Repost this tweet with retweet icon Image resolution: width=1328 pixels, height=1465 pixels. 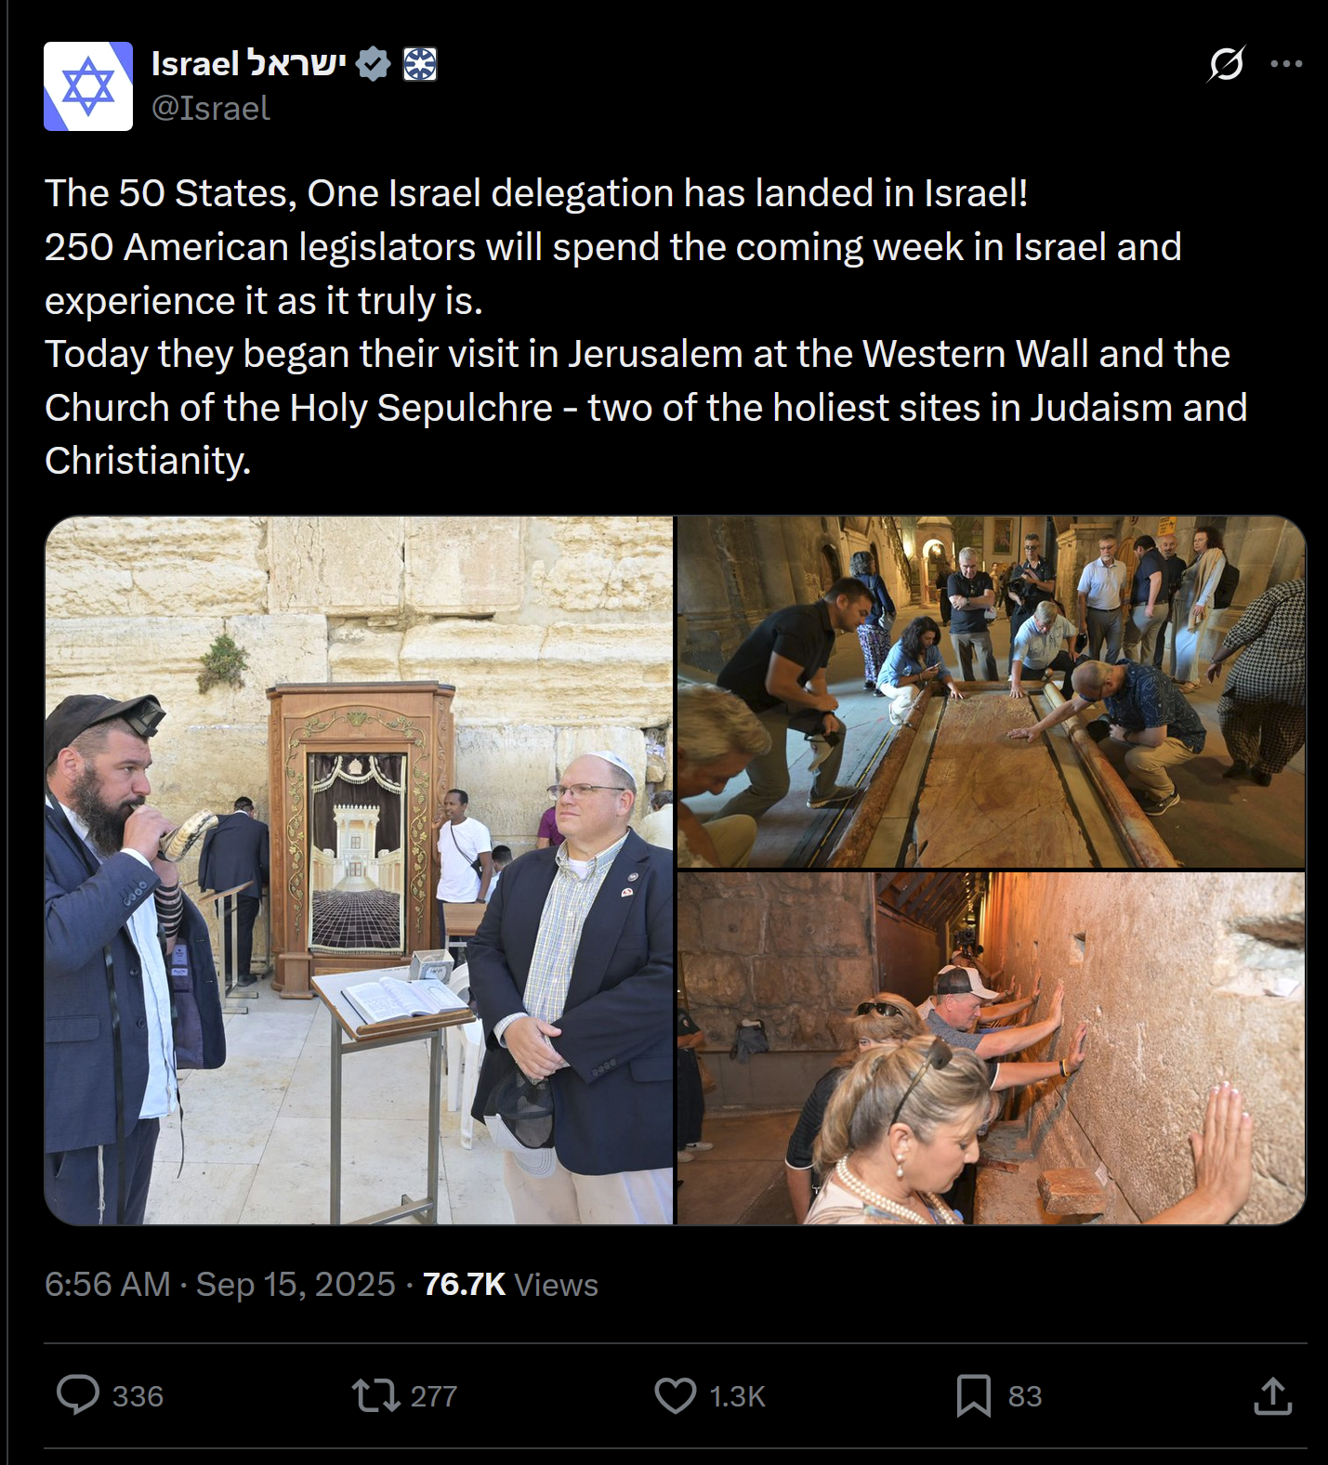[376, 1395]
